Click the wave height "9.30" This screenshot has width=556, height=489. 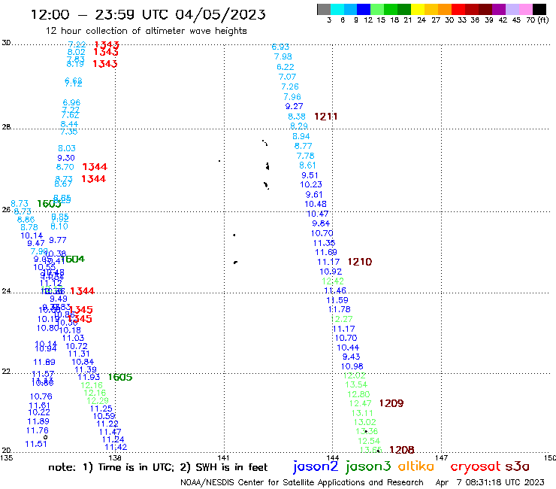click(x=66, y=158)
